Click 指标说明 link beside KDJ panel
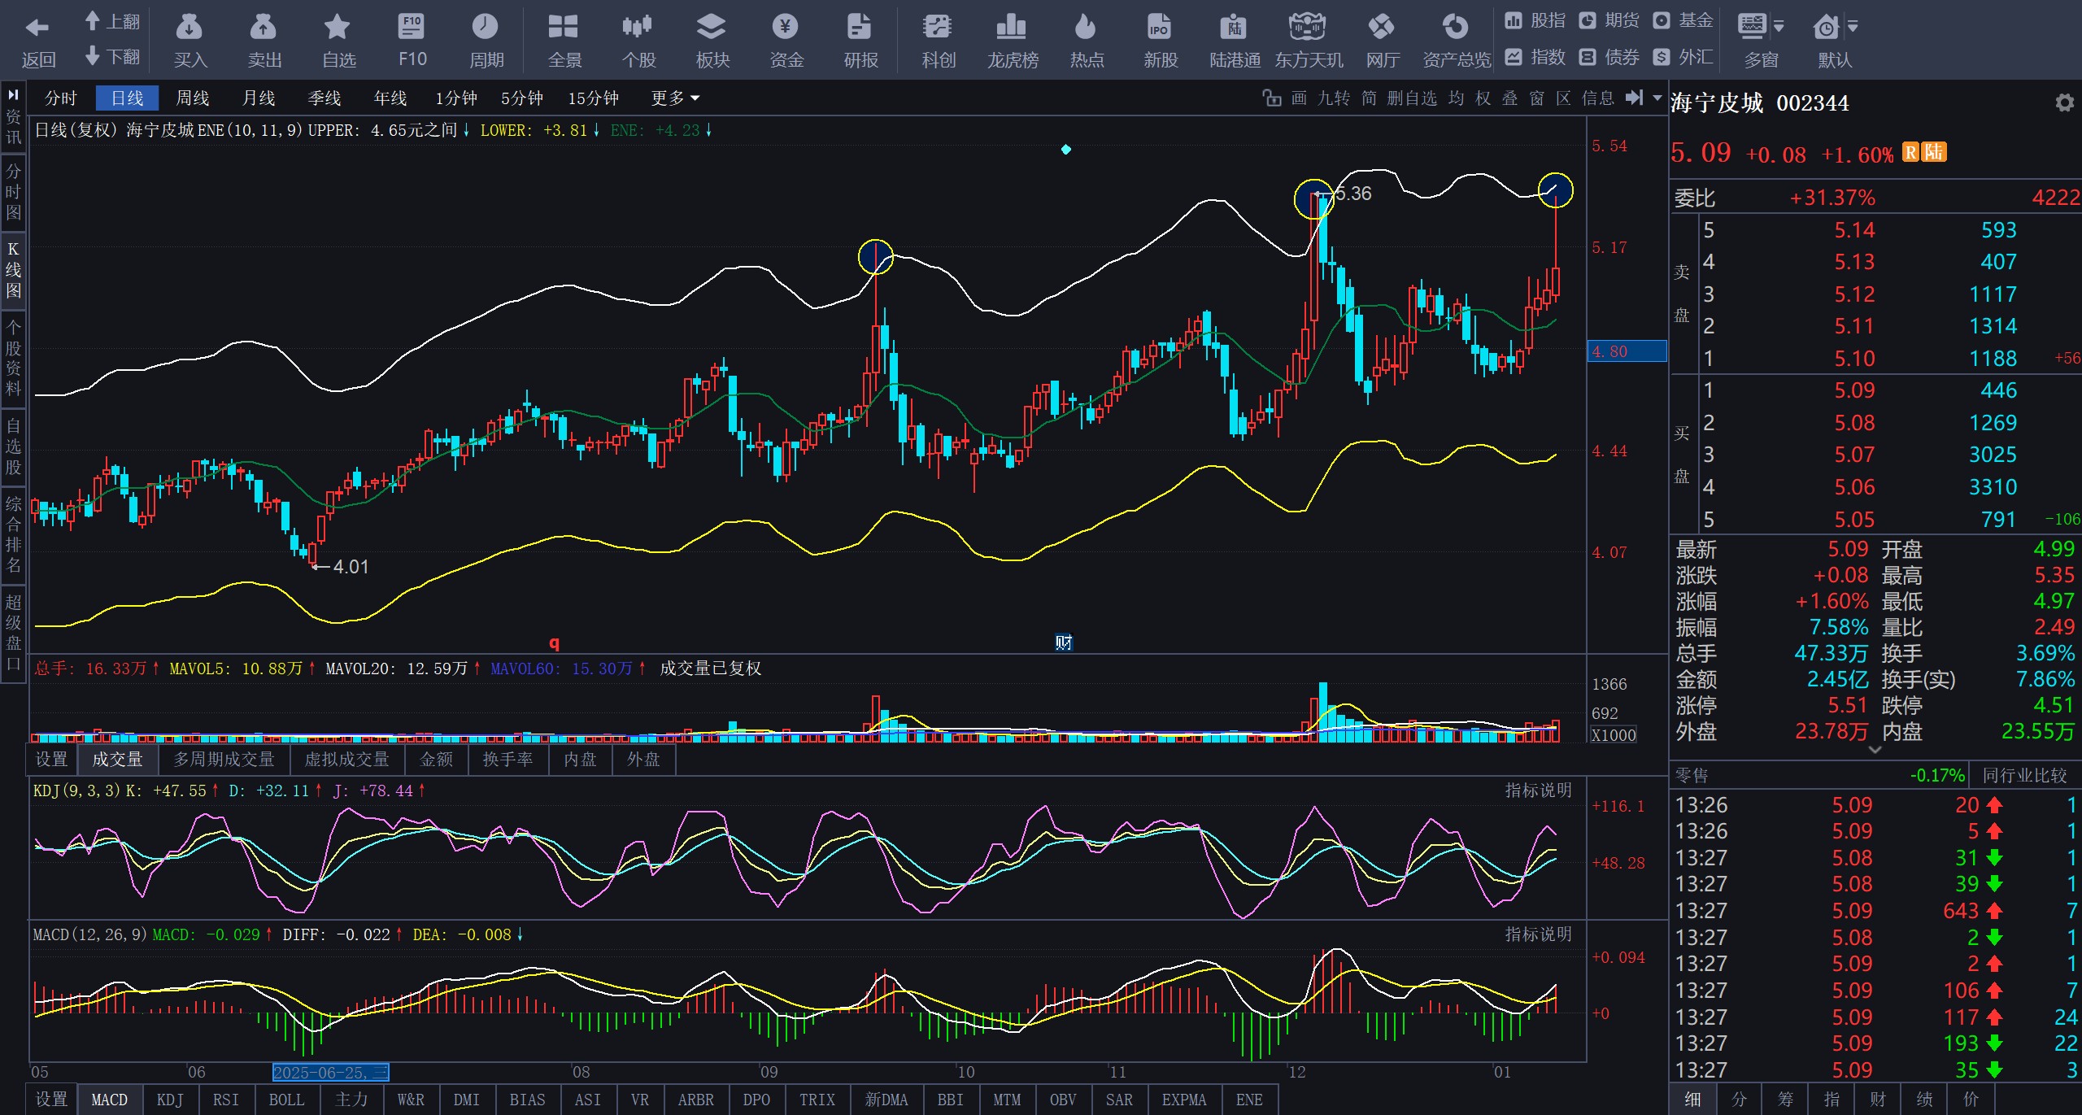Screen dimensions: 2082x1115 click(1537, 791)
